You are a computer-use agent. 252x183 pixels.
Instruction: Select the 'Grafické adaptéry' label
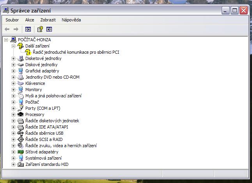(42, 71)
